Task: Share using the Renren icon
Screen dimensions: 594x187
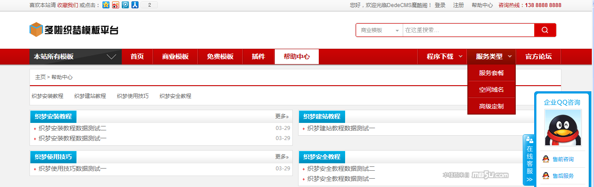Action: tap(135, 5)
